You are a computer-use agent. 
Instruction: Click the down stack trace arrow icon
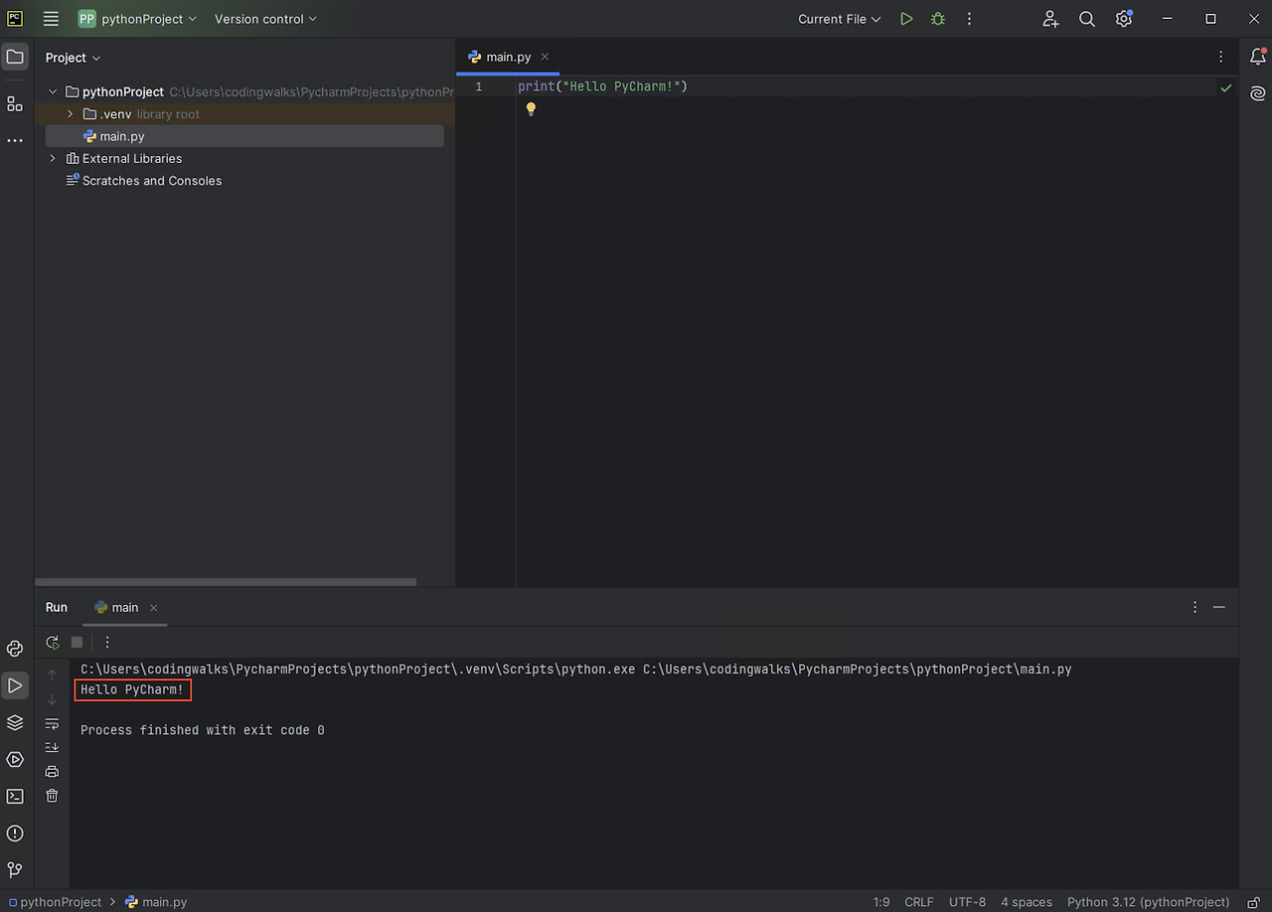click(x=53, y=699)
